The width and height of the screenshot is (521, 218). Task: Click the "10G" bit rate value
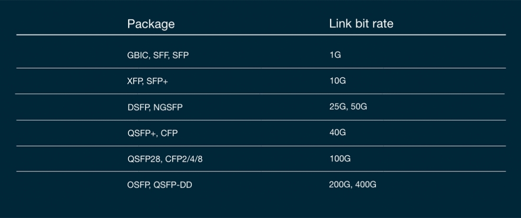337,81
